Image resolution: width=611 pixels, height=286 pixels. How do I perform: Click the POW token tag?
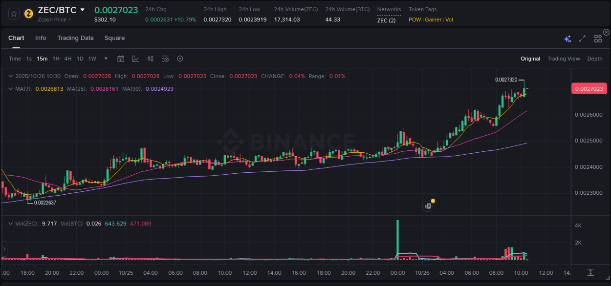[415, 20]
